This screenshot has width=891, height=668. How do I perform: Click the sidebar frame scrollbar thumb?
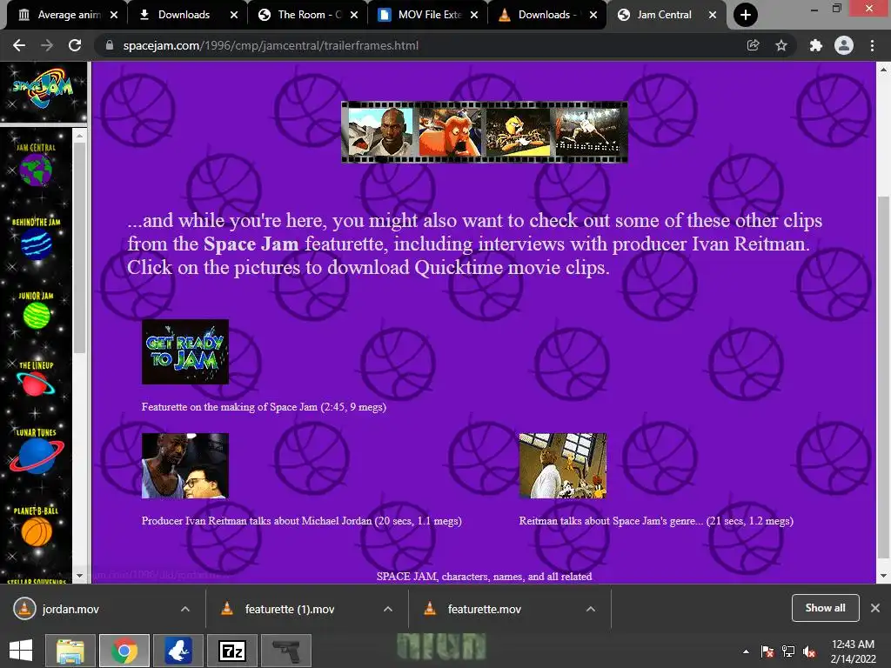(x=79, y=247)
